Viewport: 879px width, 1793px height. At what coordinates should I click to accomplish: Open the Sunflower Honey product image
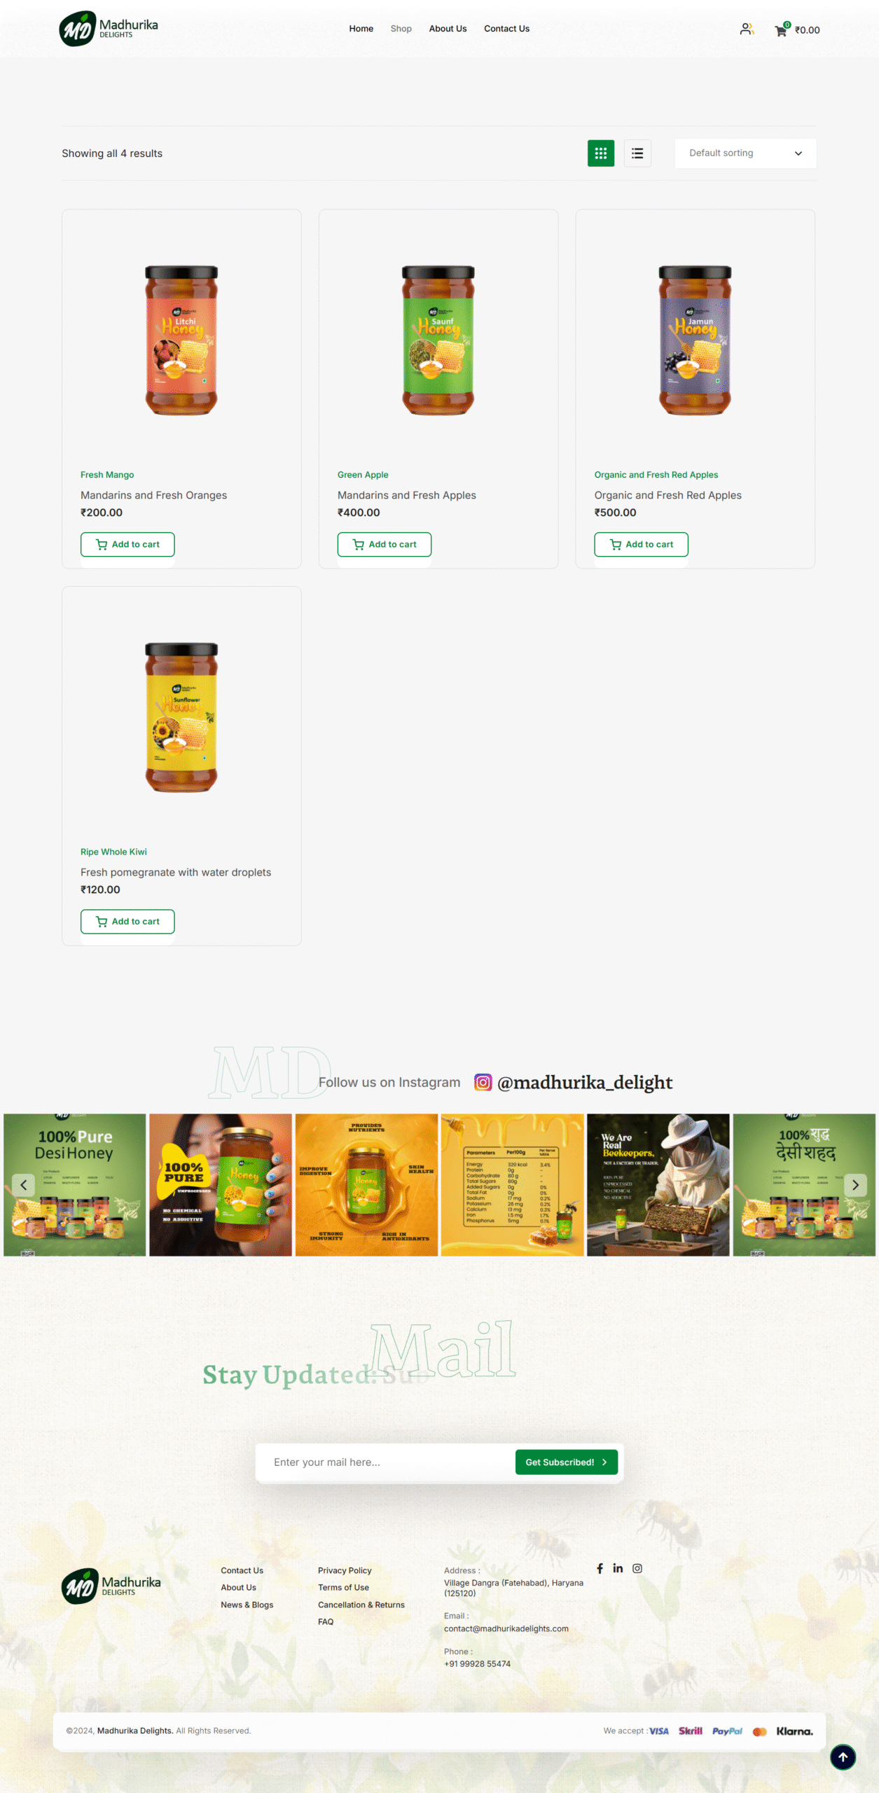[181, 717]
